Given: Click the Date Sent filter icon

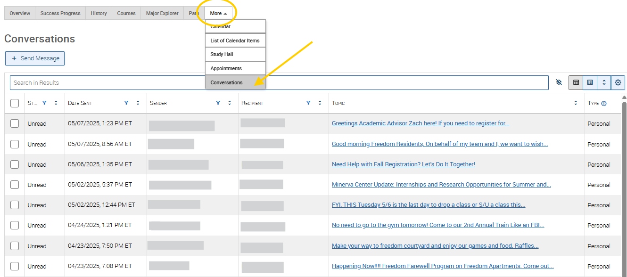Looking at the screenshot, I should pyautogui.click(x=126, y=103).
